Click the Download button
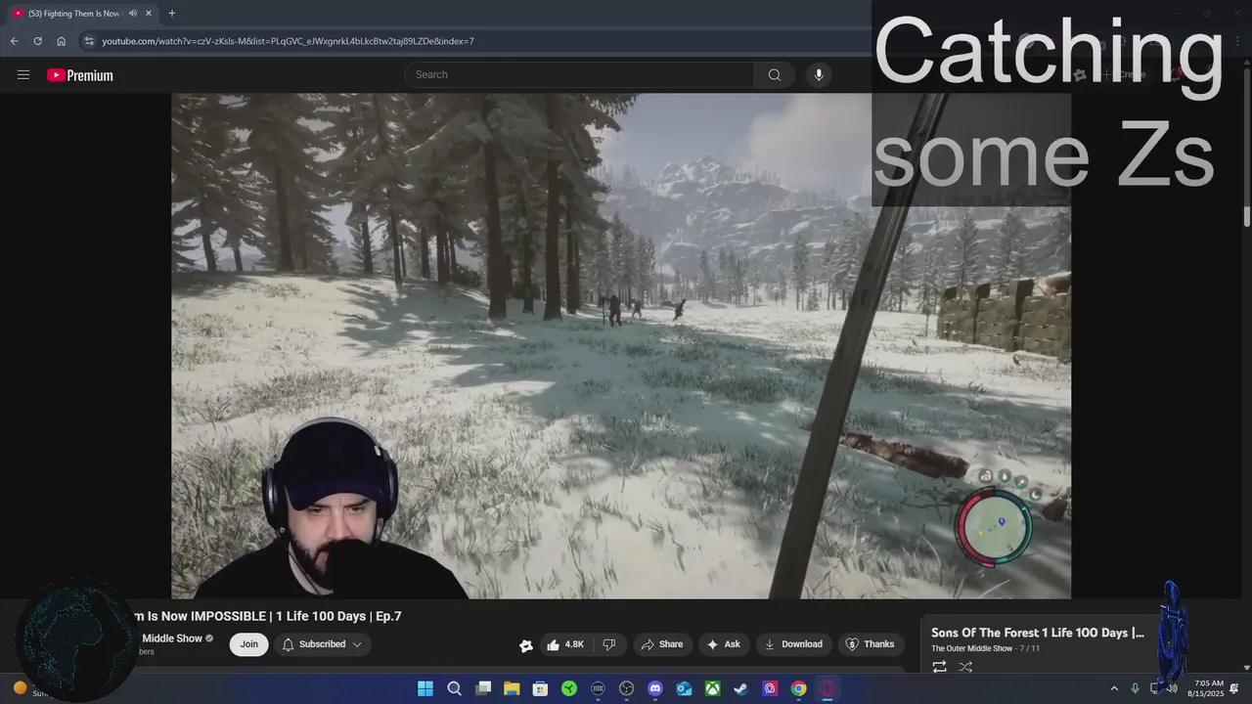The width and height of the screenshot is (1252, 704). [793, 644]
